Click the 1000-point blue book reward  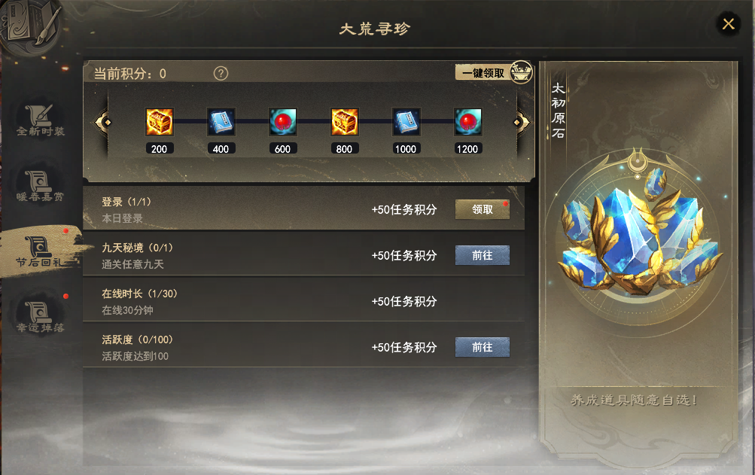point(406,122)
